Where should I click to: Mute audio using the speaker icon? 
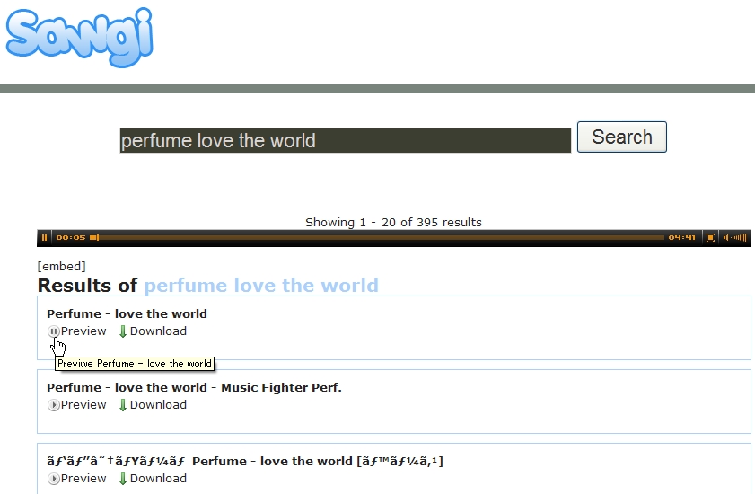[725, 237]
